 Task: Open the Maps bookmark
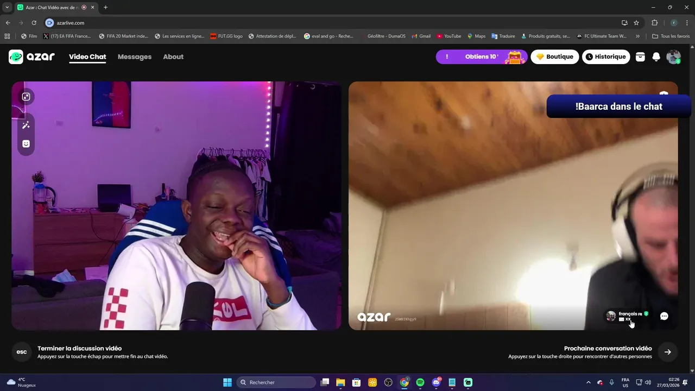(476, 36)
